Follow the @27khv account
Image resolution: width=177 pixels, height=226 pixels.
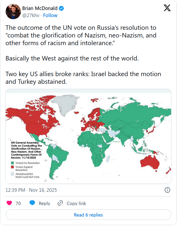click(50, 15)
